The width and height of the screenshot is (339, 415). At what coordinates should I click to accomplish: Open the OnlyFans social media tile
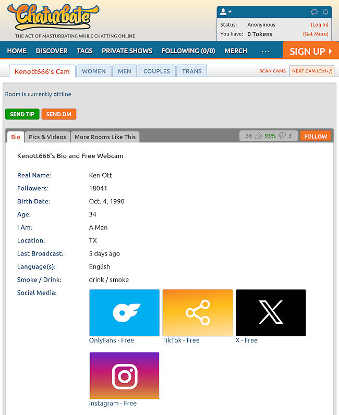[x=124, y=313]
